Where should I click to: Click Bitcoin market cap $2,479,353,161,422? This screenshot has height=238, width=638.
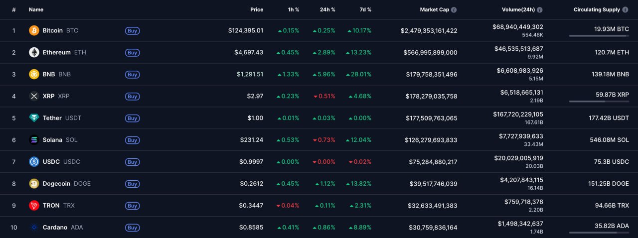point(429,30)
